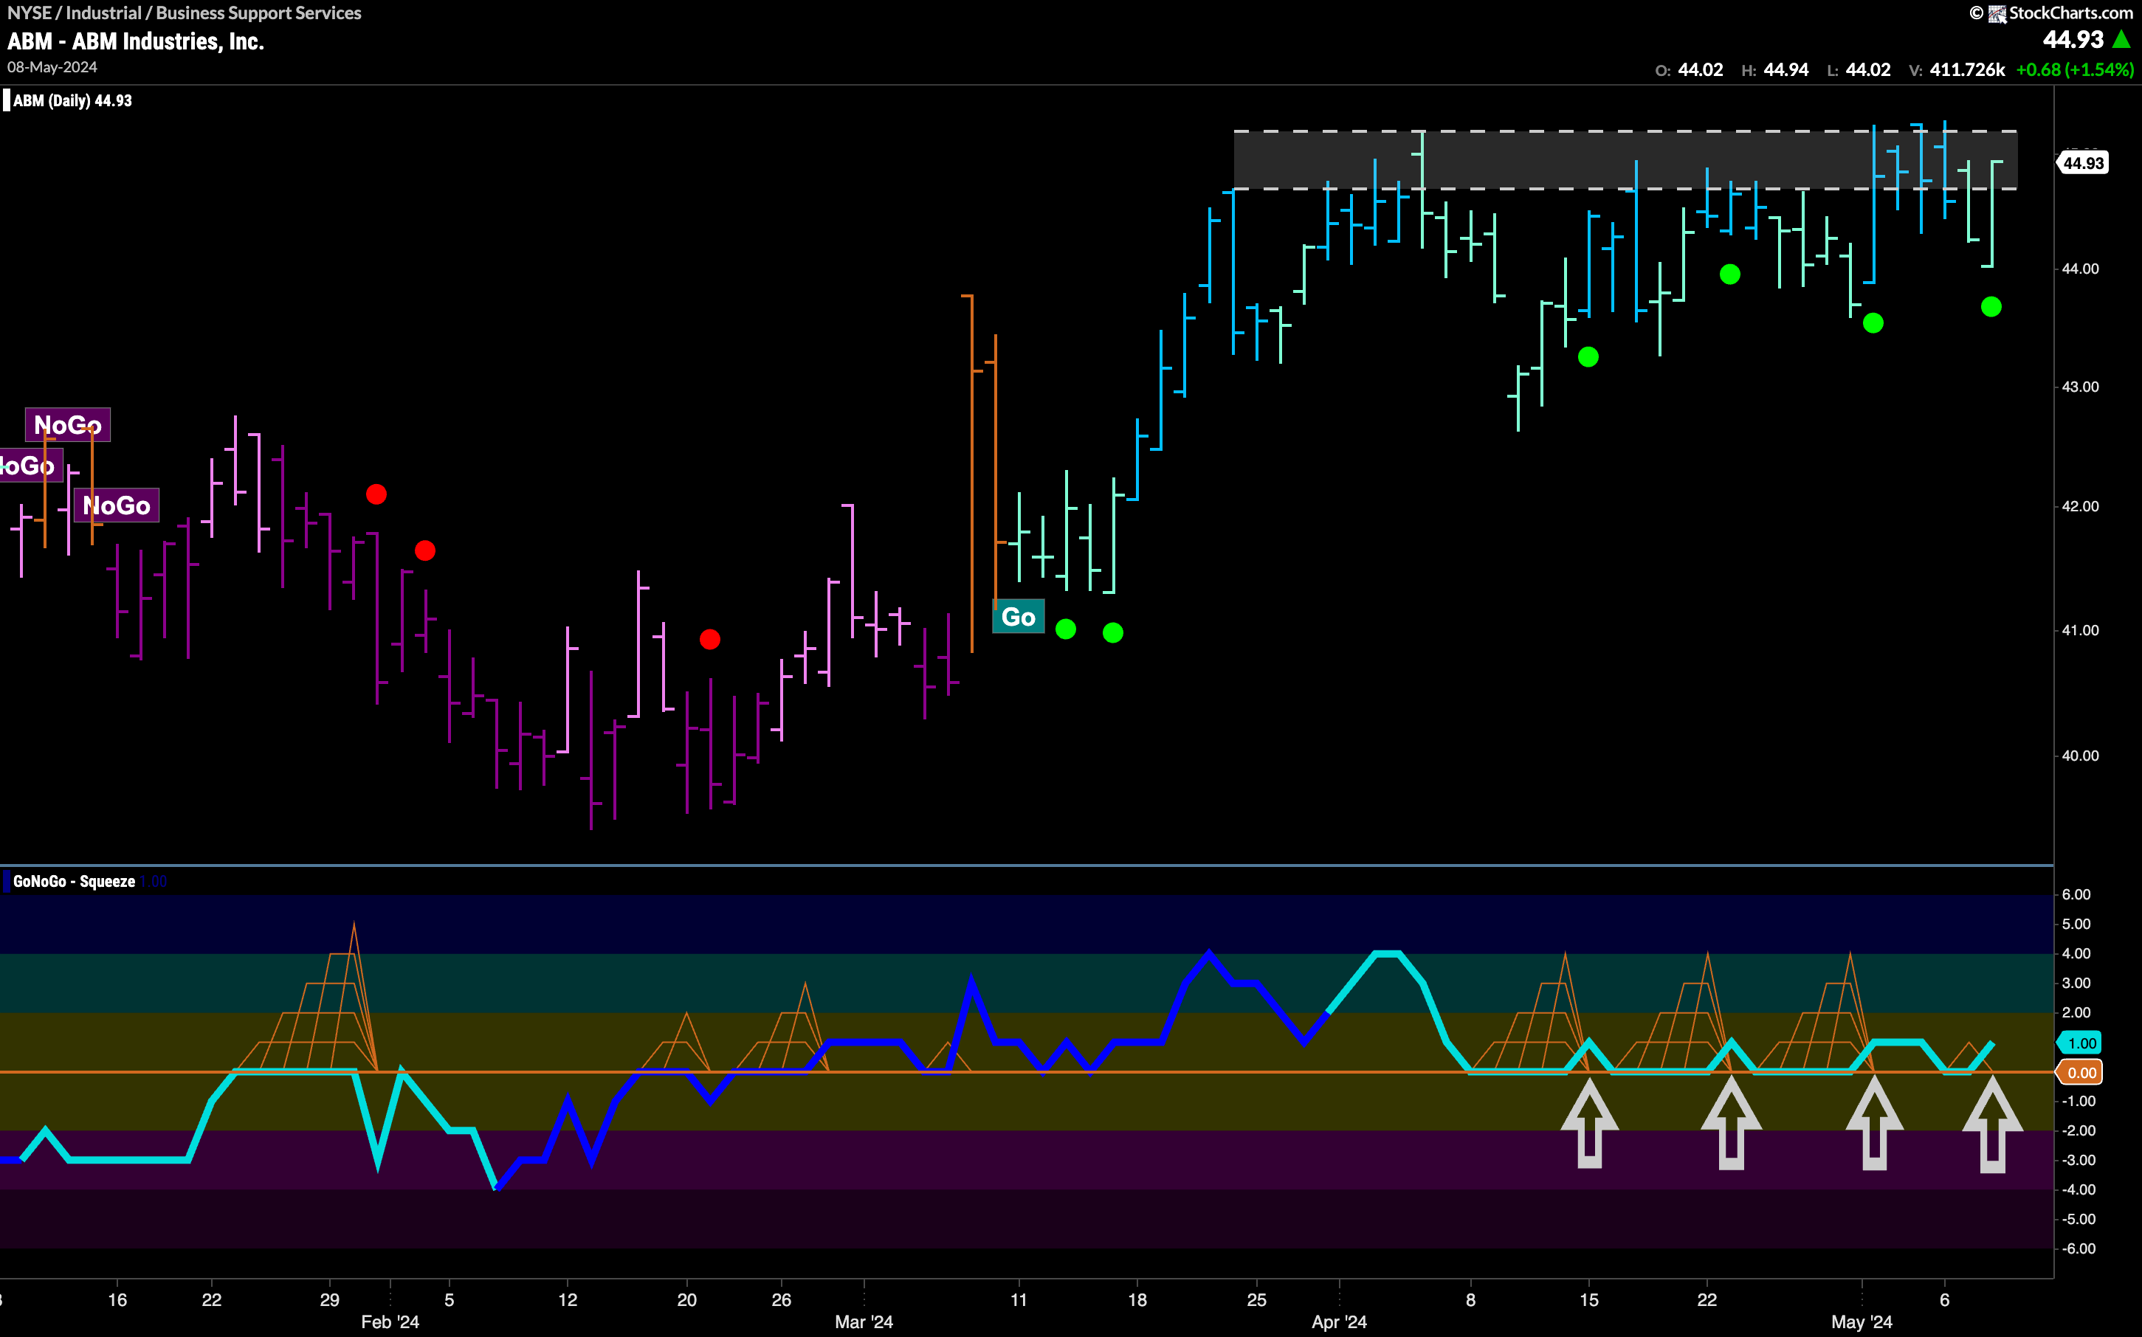Click the red dot near February 20

[709, 639]
